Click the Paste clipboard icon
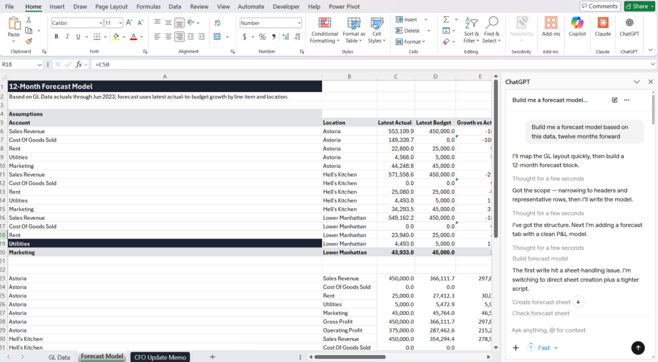 pos(14,24)
